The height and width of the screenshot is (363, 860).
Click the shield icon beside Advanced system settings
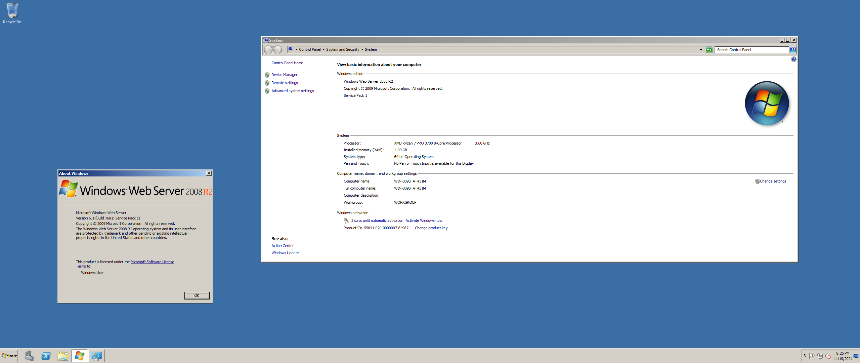(267, 91)
